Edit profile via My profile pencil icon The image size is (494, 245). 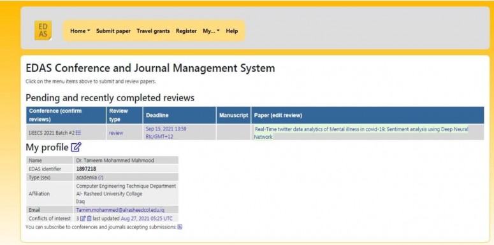click(76, 147)
